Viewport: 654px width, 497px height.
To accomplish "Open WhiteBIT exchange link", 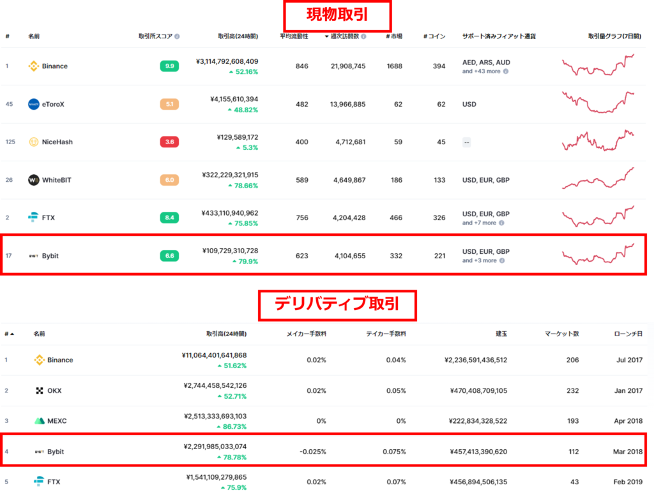I will (56, 180).
